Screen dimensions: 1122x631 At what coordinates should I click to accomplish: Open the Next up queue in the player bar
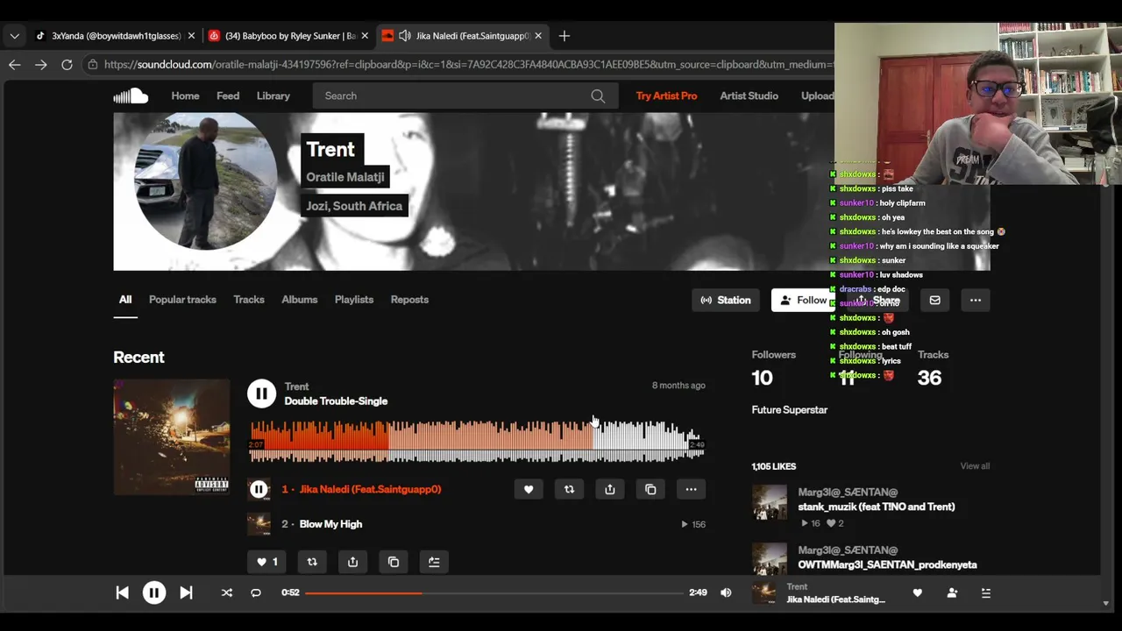click(986, 593)
